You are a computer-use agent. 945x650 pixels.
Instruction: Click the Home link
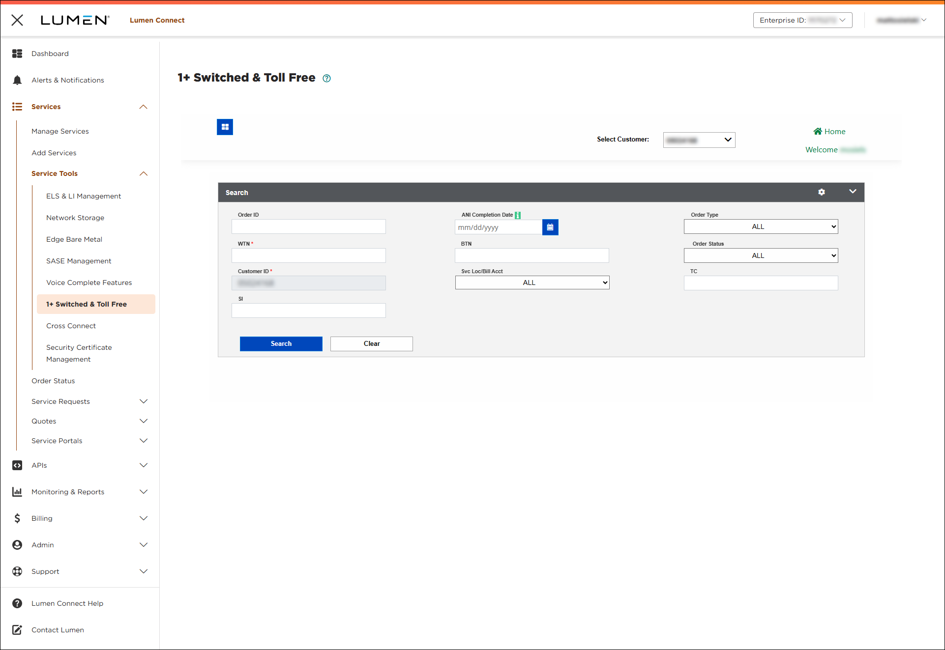coord(835,131)
